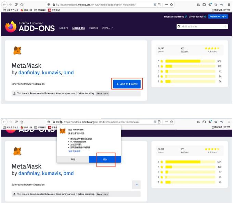The height and width of the screenshot is (204, 233).
Task: Click the 1-star rating bar on the lower page
Action: [190, 182]
